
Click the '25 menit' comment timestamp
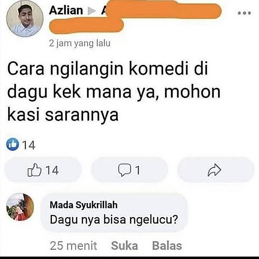(x=74, y=246)
